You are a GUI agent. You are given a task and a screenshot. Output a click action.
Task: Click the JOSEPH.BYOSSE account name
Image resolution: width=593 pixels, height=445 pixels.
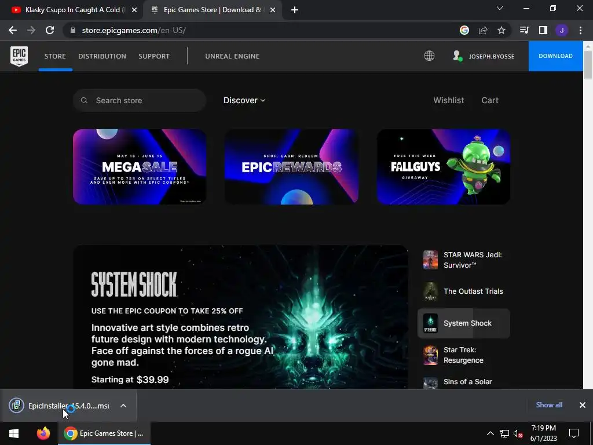(492, 56)
